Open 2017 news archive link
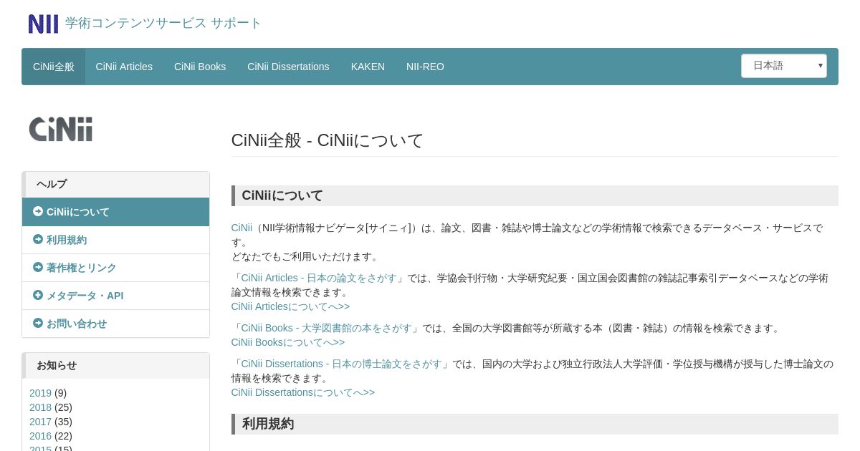860x451 pixels. click(40, 422)
